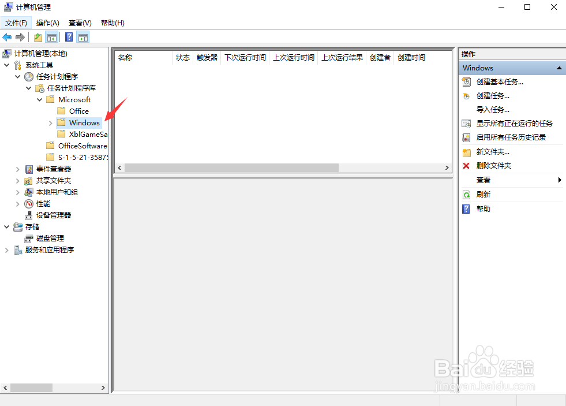This screenshot has height=406, width=566.
Task: Click the 存储 storage icon
Action: (x=18, y=227)
